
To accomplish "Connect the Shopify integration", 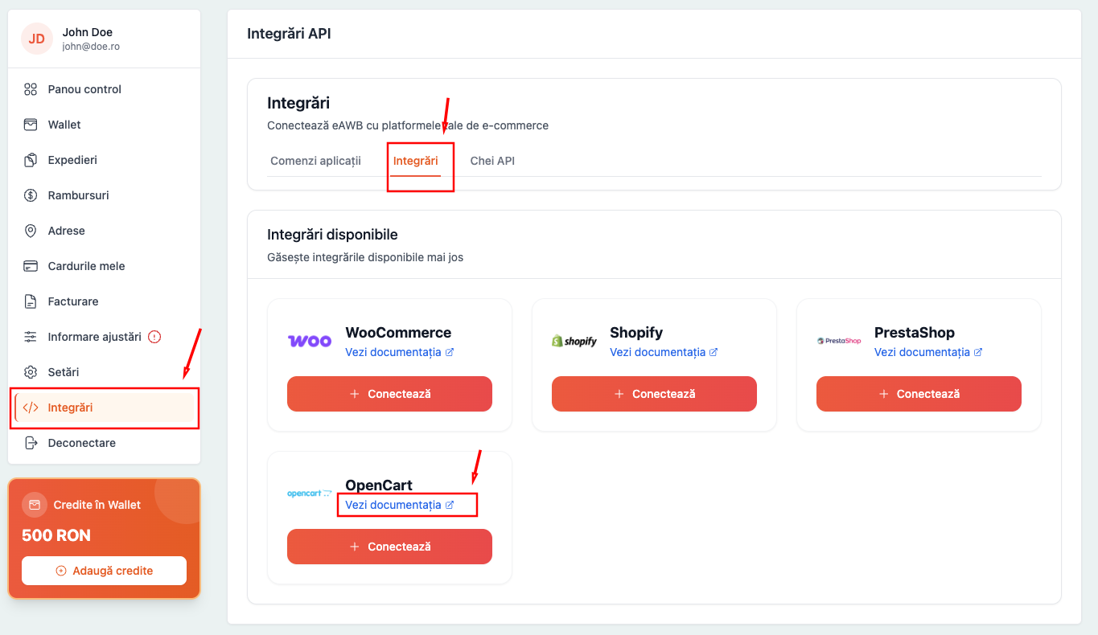I will [x=654, y=394].
